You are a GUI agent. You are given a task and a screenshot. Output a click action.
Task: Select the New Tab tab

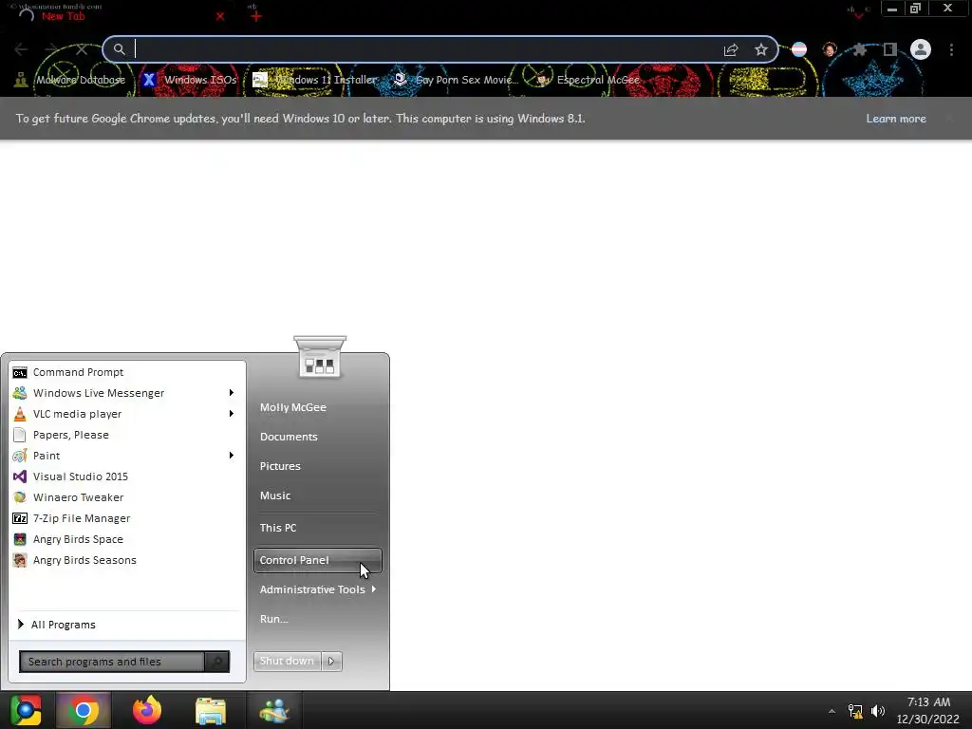tap(118, 15)
